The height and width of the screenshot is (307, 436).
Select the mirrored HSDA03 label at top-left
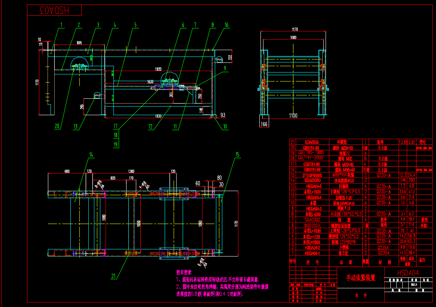pos(55,10)
